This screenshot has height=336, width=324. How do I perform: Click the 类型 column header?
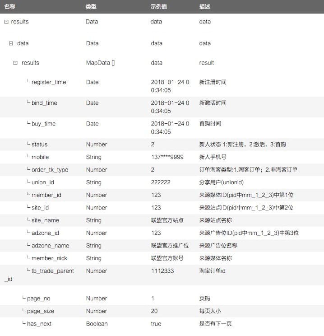(91, 7)
